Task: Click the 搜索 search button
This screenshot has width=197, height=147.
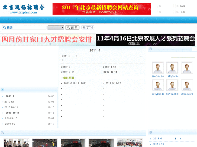Action: click(x=72, y=28)
